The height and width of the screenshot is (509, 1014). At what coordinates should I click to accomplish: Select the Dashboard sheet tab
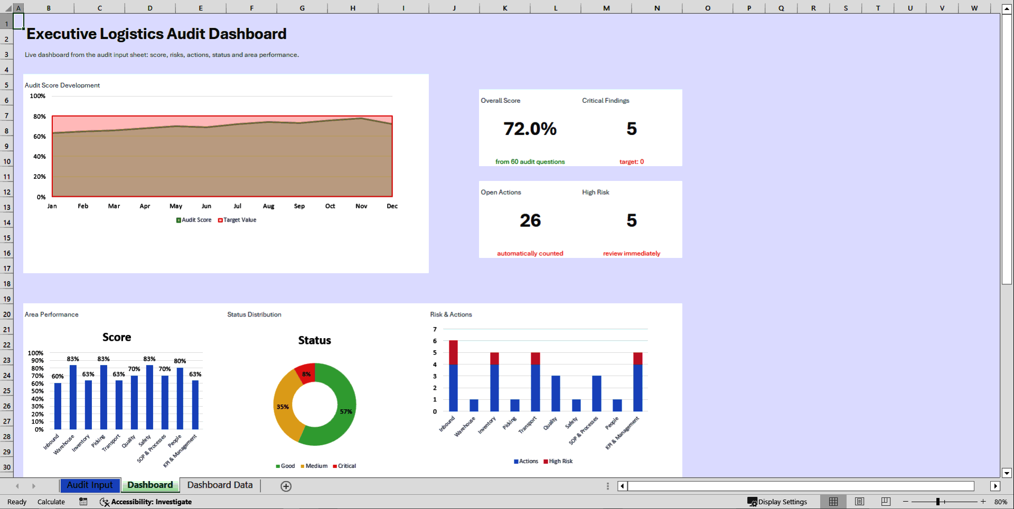150,485
